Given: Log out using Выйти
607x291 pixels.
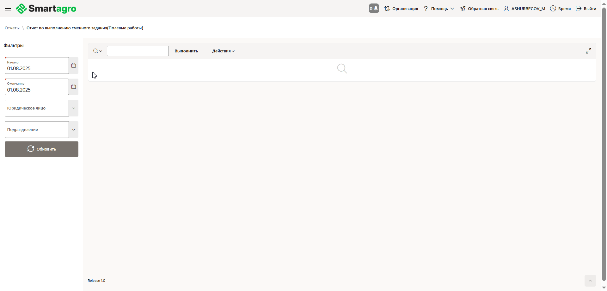Looking at the screenshot, I should pos(586,9).
